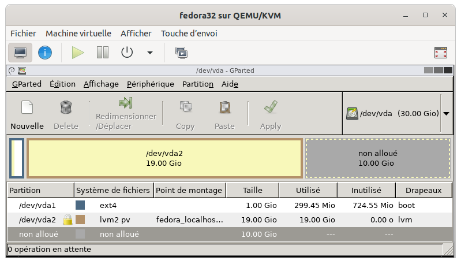Image resolution: width=461 pixels, height=264 pixels.
Task: Click Redimensionner/Déplacer resize icon
Action: pyautogui.click(x=126, y=103)
